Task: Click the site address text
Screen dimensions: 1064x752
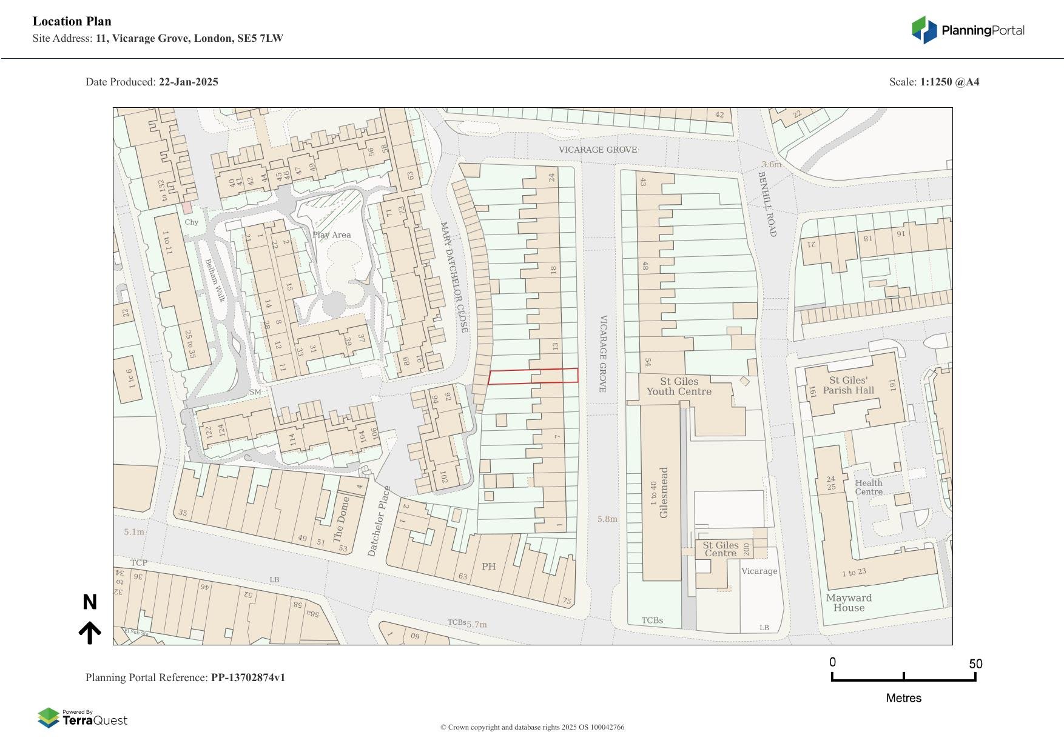Action: (x=189, y=38)
